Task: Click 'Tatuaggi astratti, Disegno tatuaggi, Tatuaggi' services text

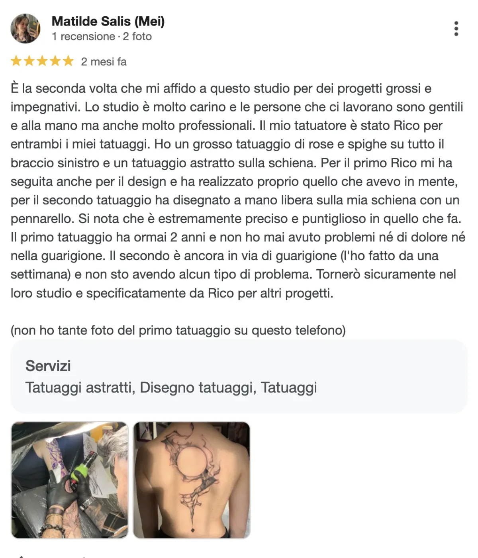Action: pyautogui.click(x=171, y=388)
